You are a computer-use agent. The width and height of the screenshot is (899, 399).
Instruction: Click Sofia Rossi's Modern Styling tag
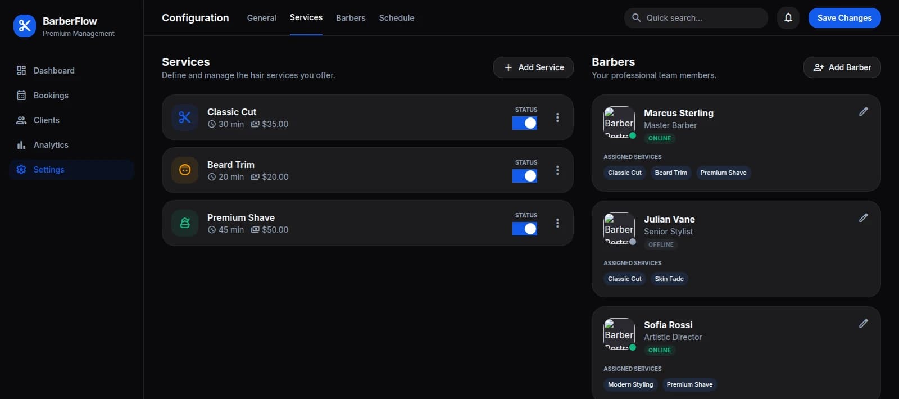point(630,384)
